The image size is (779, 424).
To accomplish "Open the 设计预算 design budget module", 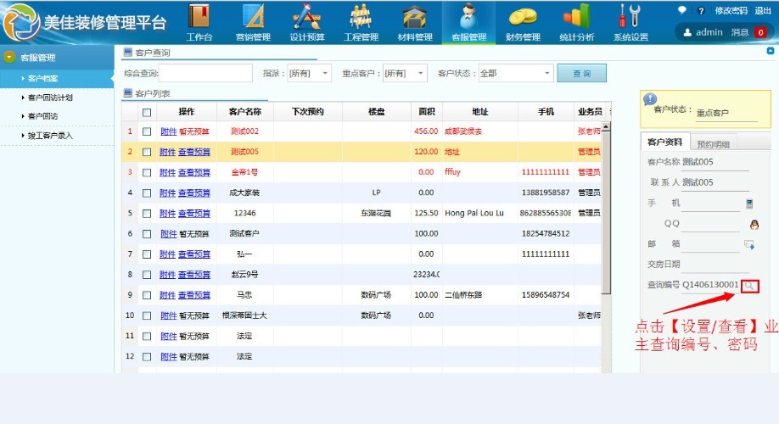I will pyautogui.click(x=307, y=23).
